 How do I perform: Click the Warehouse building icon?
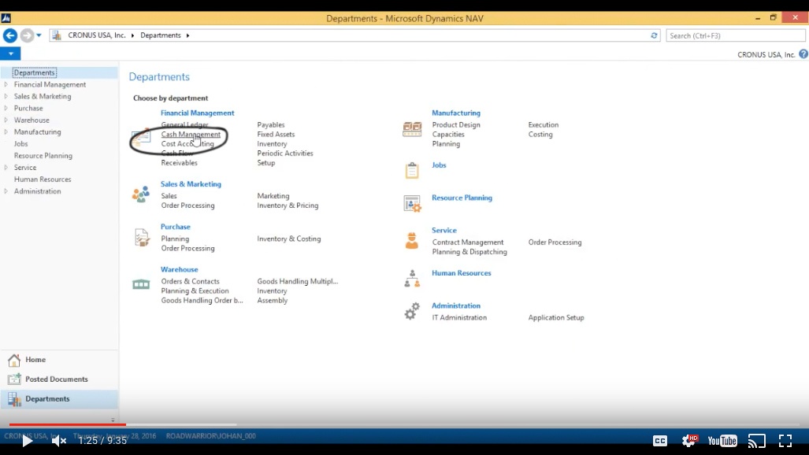pos(141,283)
